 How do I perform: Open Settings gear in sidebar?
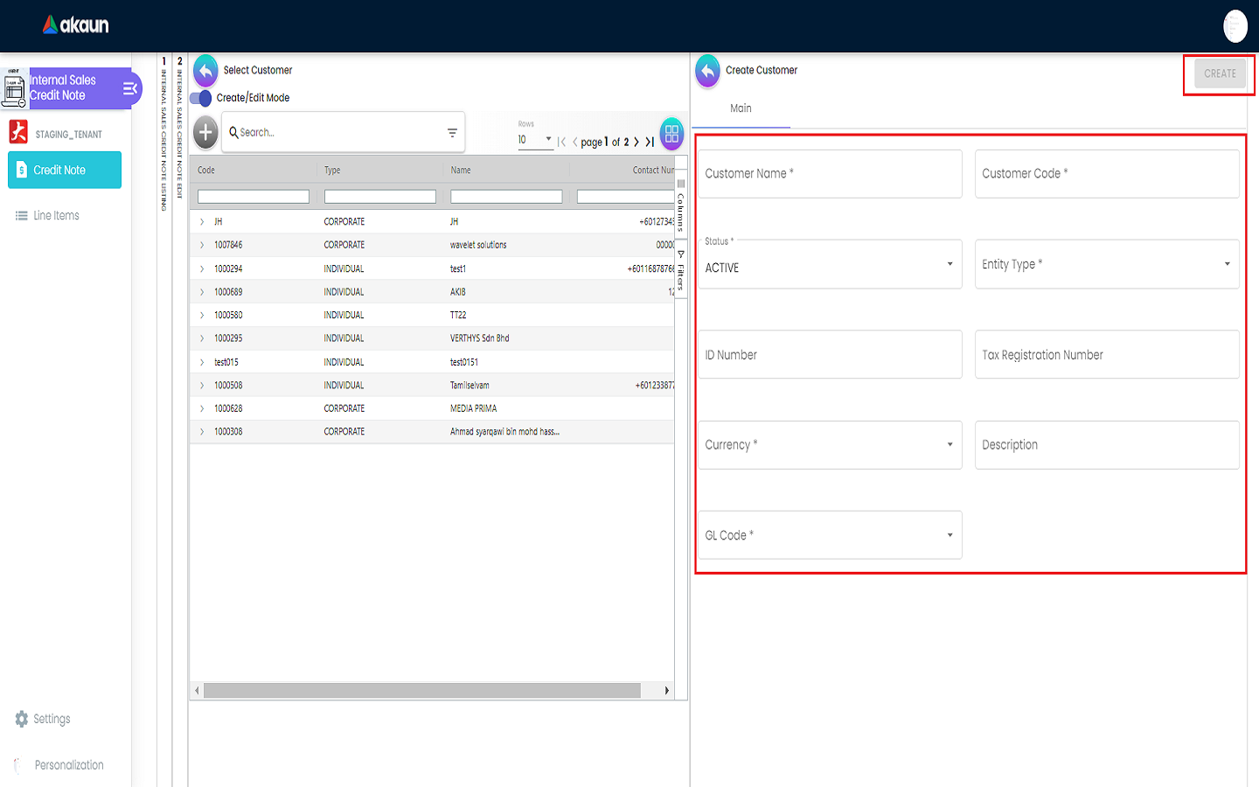pyautogui.click(x=22, y=719)
